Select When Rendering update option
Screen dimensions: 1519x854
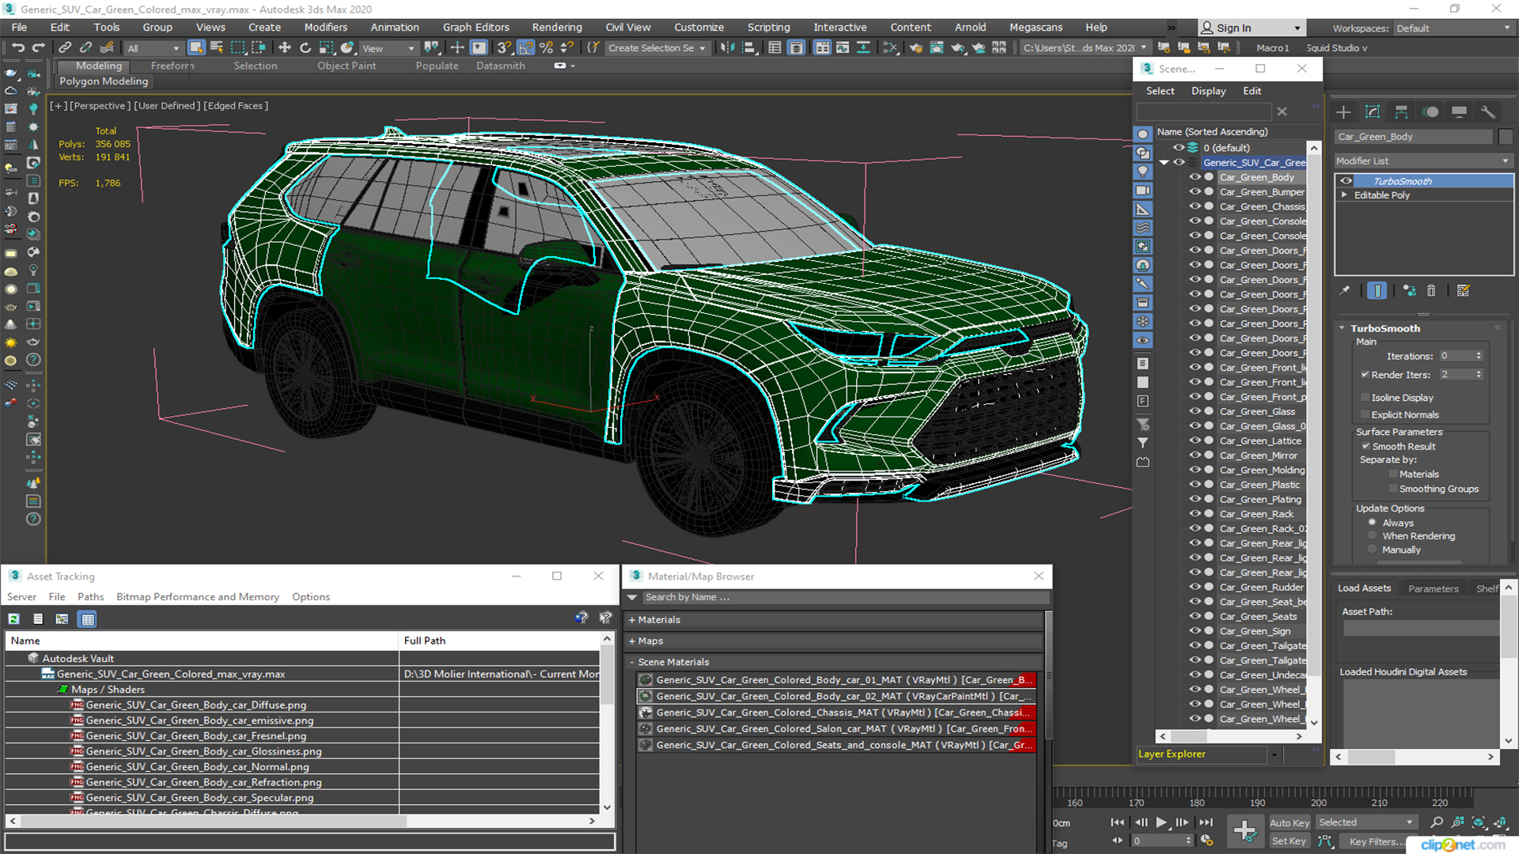coord(1373,536)
